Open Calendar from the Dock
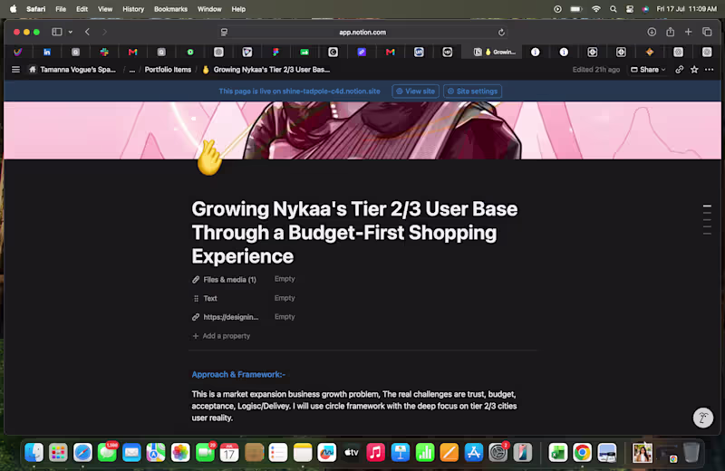Screen dimensions: 725x471 coord(229,453)
